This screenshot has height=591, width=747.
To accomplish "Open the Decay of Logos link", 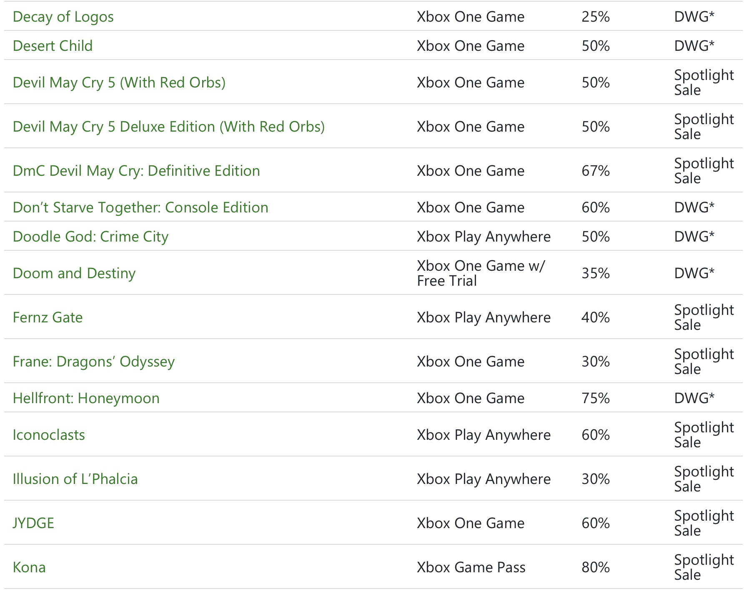I will tap(63, 17).
